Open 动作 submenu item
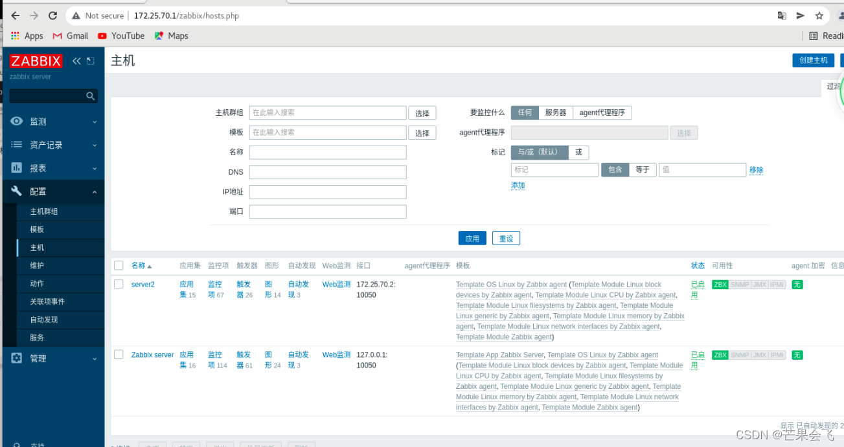Image resolution: width=844 pixels, height=447 pixels. click(37, 284)
